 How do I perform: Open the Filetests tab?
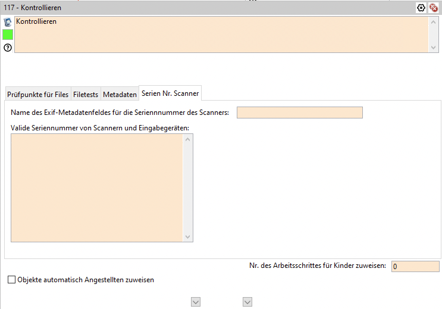[86, 94]
